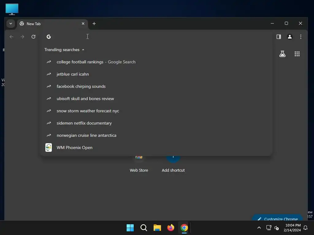314x235 pixels.
Task: Click trending icon beside ubisoft skull and bones review
Action: pos(49,99)
